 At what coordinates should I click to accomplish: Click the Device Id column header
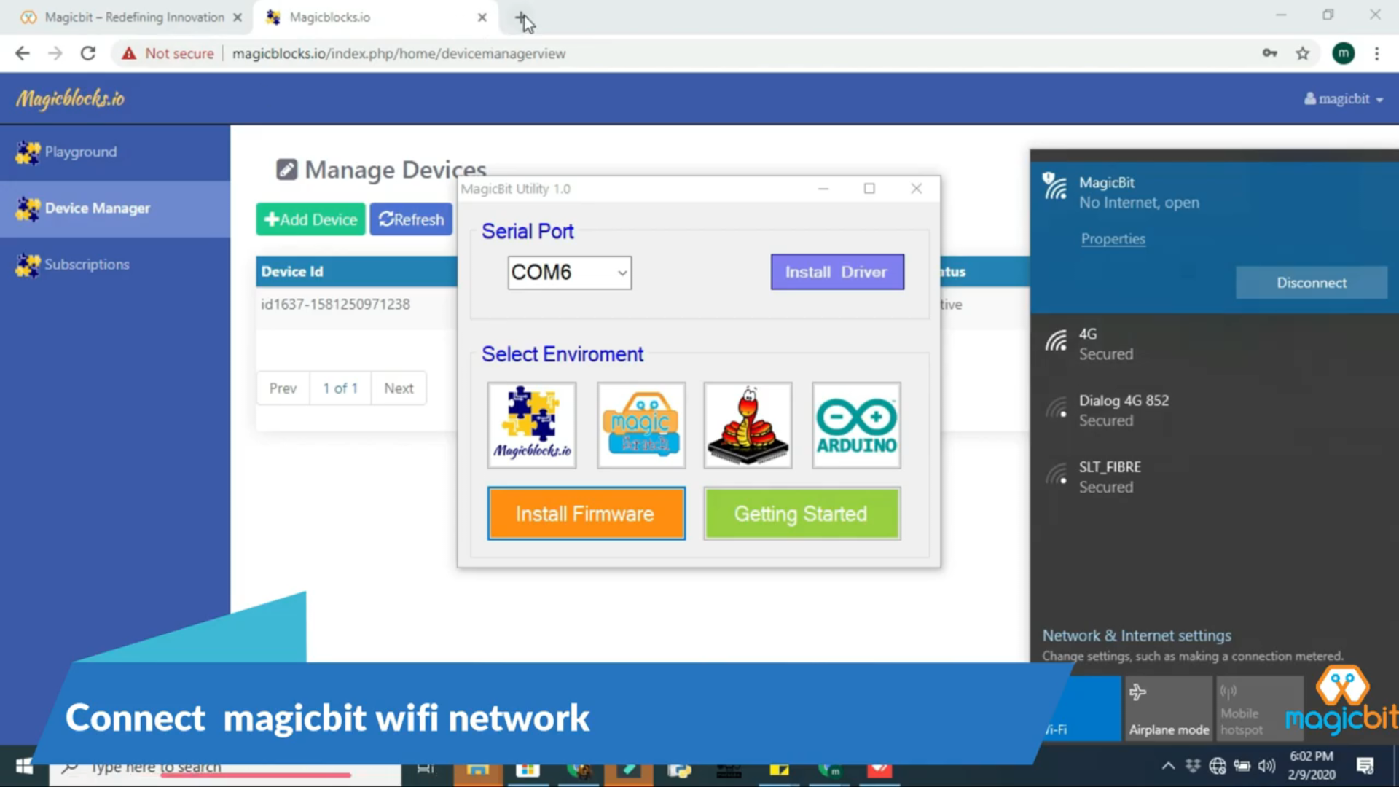(292, 272)
